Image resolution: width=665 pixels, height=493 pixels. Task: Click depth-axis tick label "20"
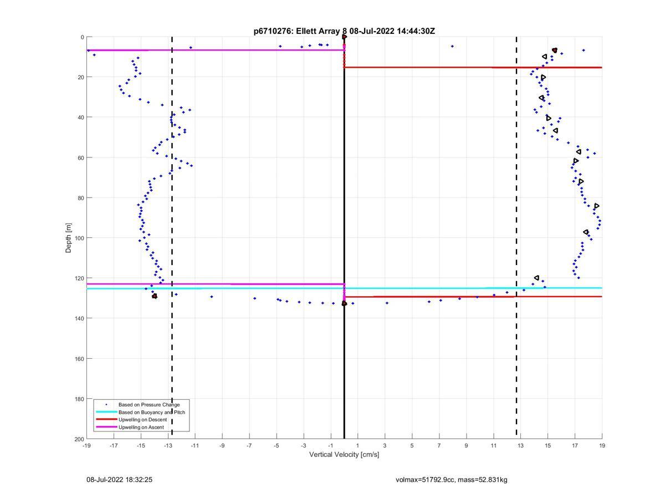(81, 77)
